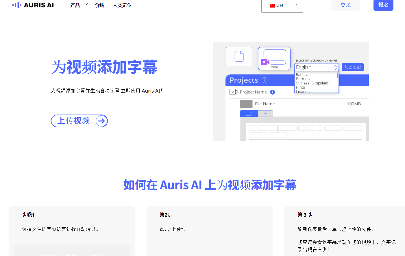Click the Upload button in illustration
The height and width of the screenshot is (256, 405).
pyautogui.click(x=353, y=67)
